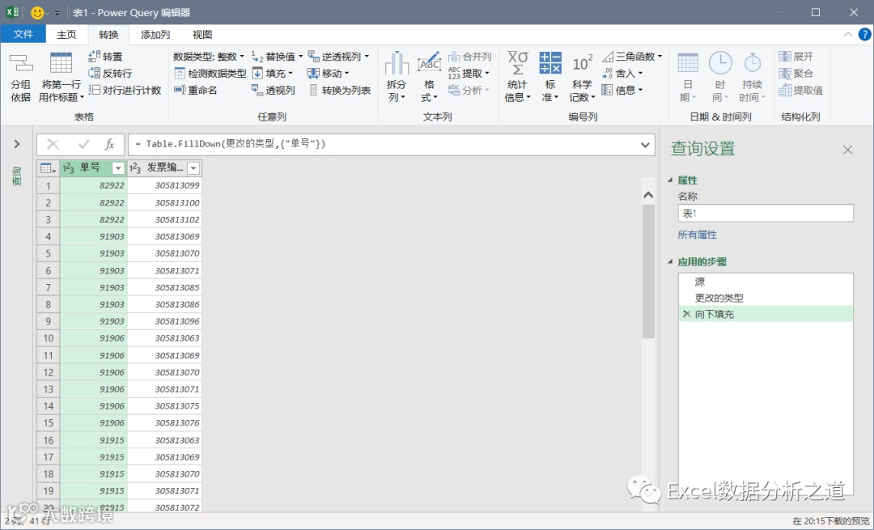Cancel formula edit with X icon
Image resolution: width=874 pixels, height=530 pixels.
point(53,144)
